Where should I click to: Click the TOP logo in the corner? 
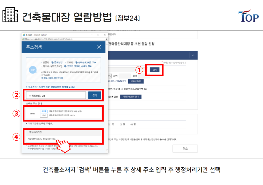(249, 16)
